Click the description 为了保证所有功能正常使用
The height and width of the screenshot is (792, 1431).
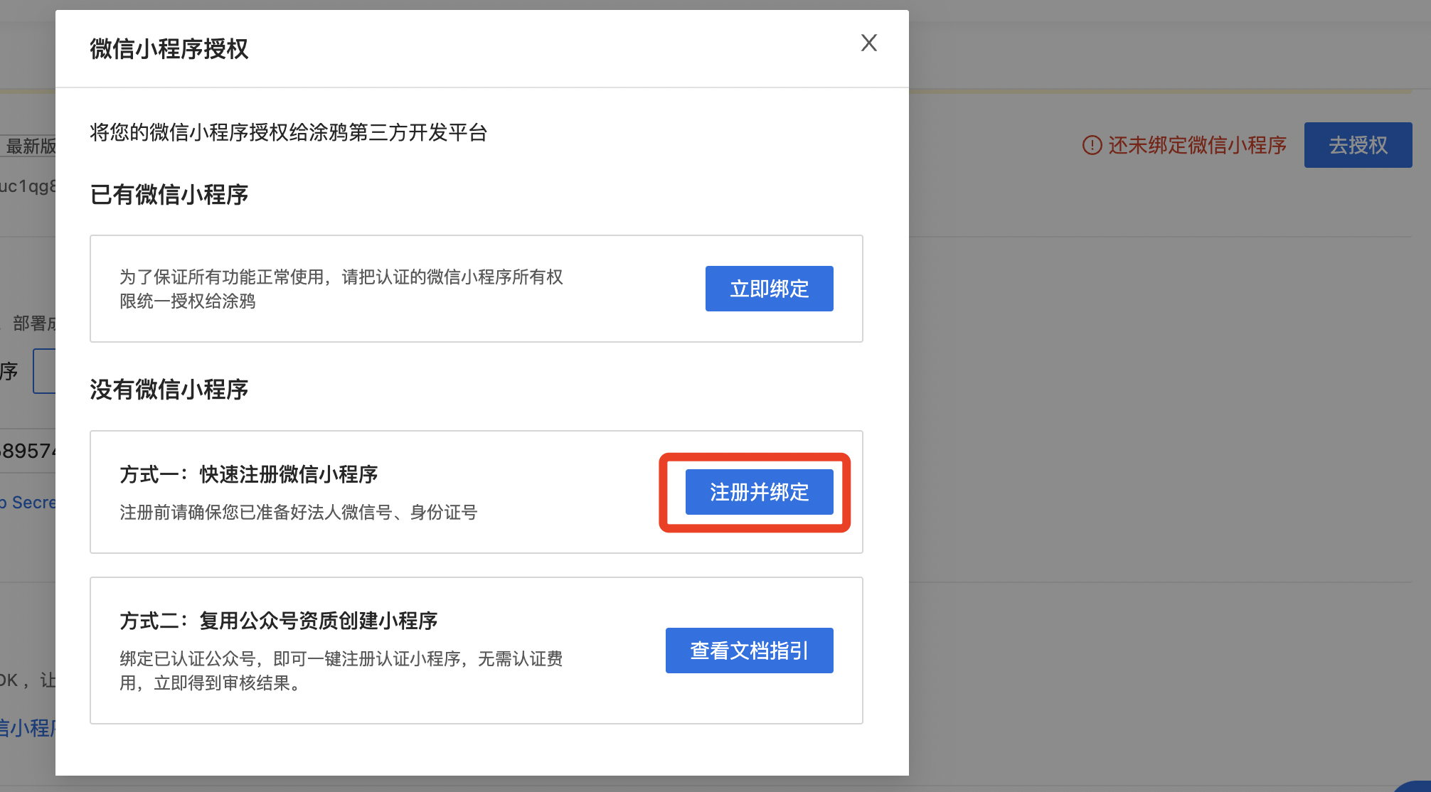[341, 289]
